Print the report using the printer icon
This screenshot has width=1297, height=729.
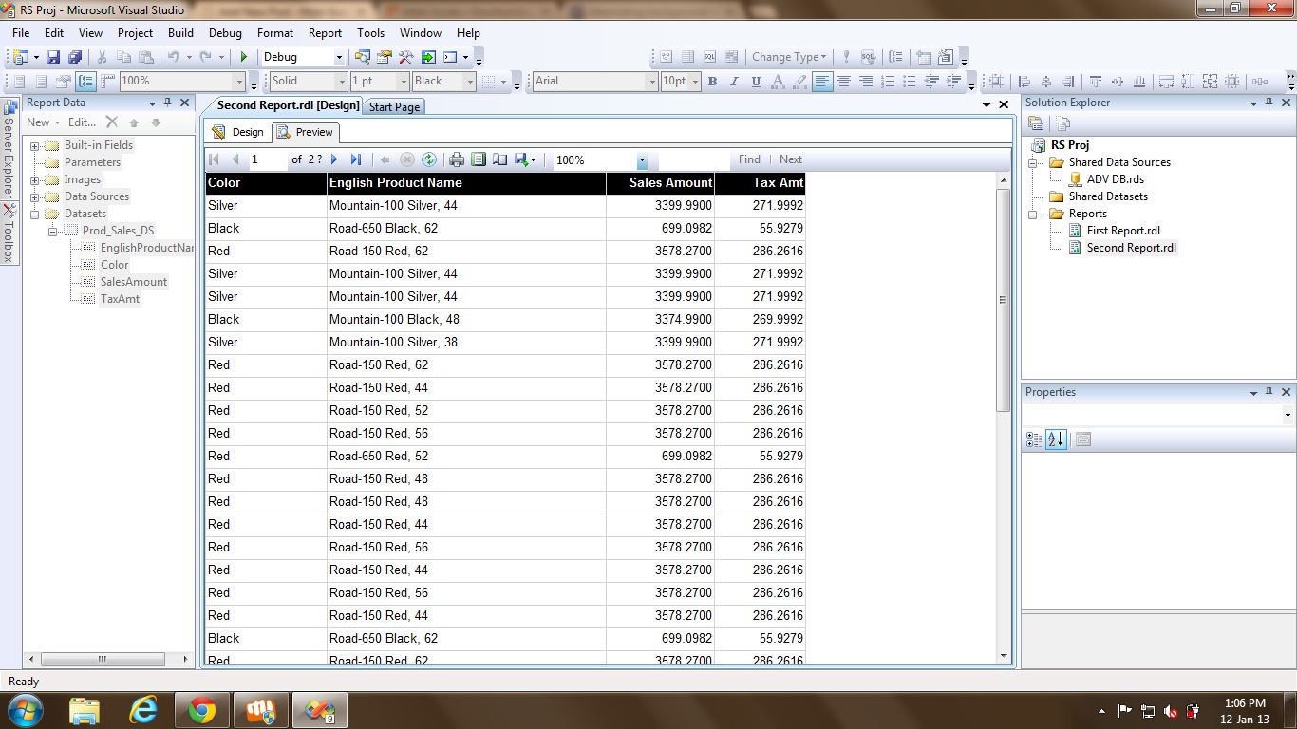click(x=457, y=159)
